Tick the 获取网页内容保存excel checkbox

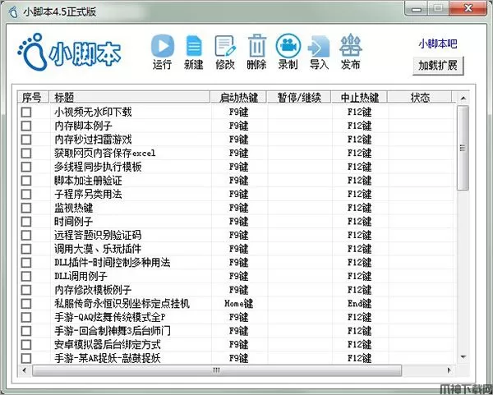pos(26,153)
